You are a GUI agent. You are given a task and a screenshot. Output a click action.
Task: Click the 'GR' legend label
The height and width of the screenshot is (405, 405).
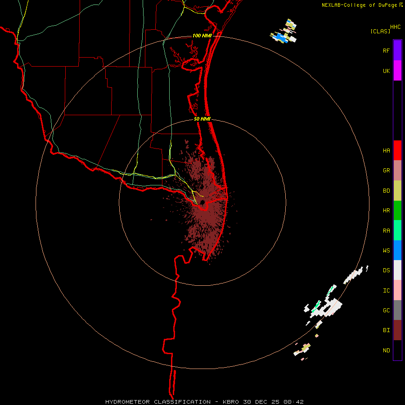(x=386, y=171)
